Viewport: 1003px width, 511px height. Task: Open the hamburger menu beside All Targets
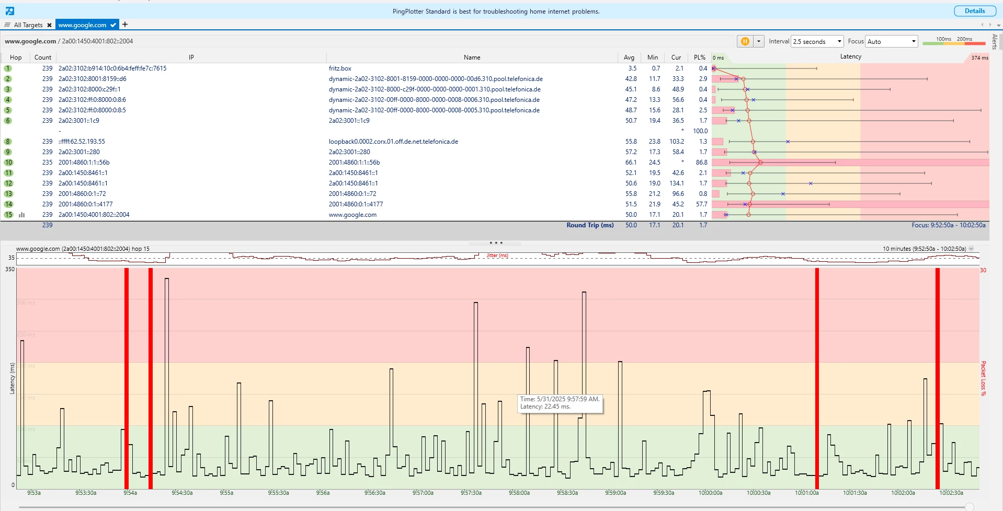(7, 25)
